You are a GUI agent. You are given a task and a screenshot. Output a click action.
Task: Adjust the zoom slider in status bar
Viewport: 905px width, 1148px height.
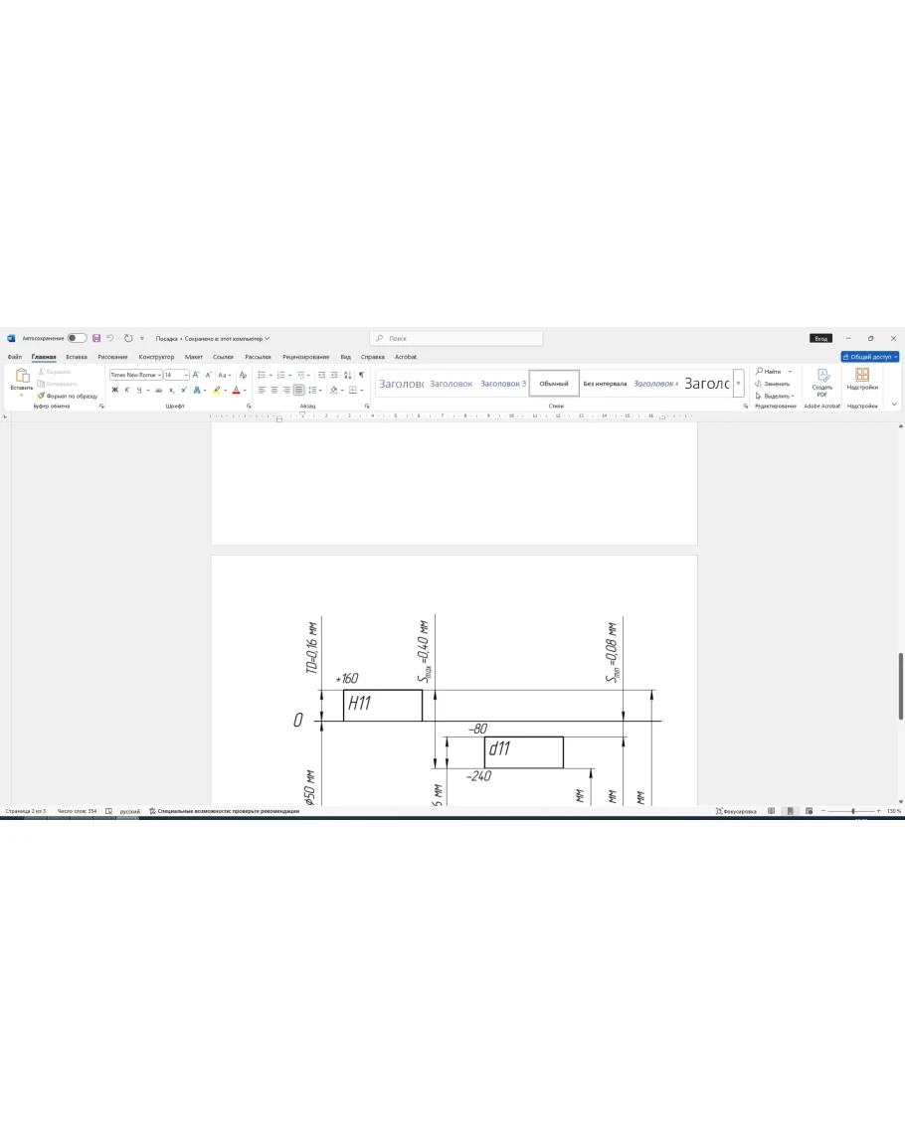(x=852, y=811)
